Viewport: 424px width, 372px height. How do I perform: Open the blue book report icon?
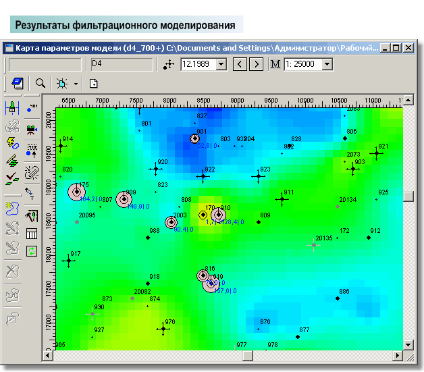[18, 83]
